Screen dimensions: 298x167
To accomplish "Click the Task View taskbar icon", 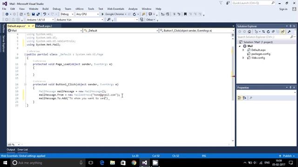I will (x=91, y=163).
